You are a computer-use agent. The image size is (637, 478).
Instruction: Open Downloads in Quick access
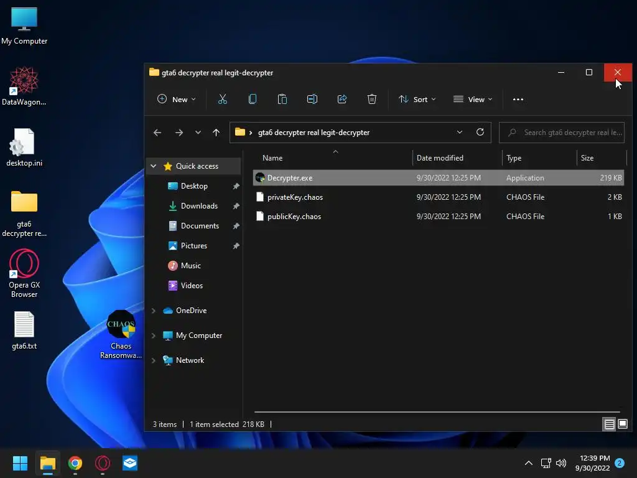199,205
